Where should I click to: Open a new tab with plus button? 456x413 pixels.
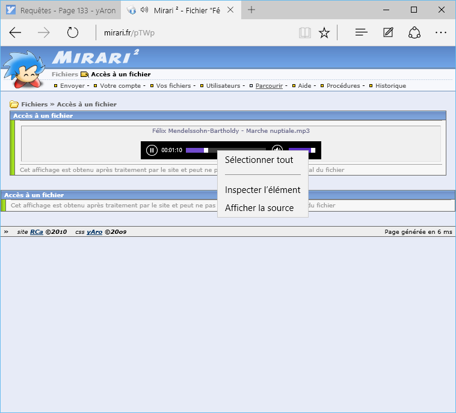click(x=251, y=10)
